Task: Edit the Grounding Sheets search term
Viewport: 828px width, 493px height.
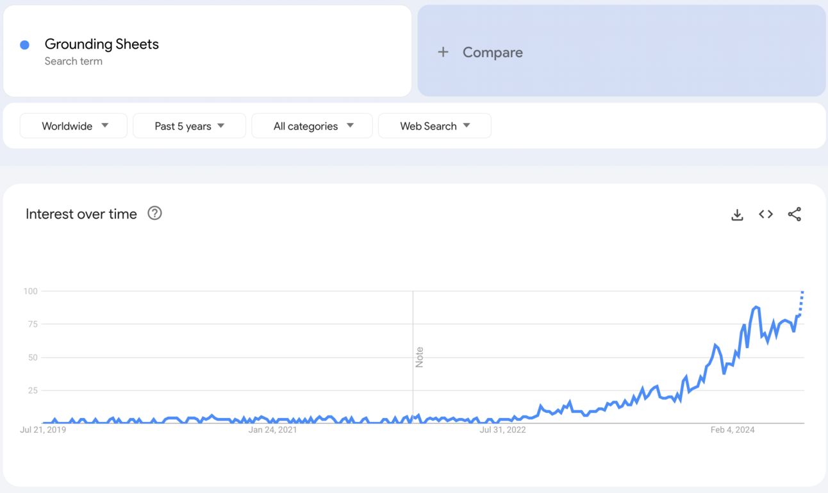Action: point(102,44)
